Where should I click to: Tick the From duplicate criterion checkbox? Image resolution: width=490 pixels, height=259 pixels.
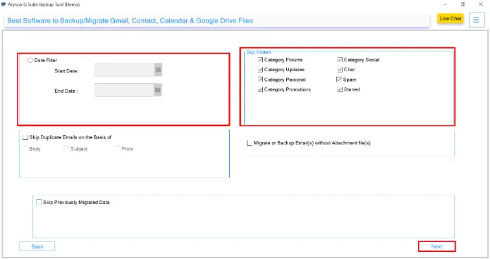tap(118, 149)
